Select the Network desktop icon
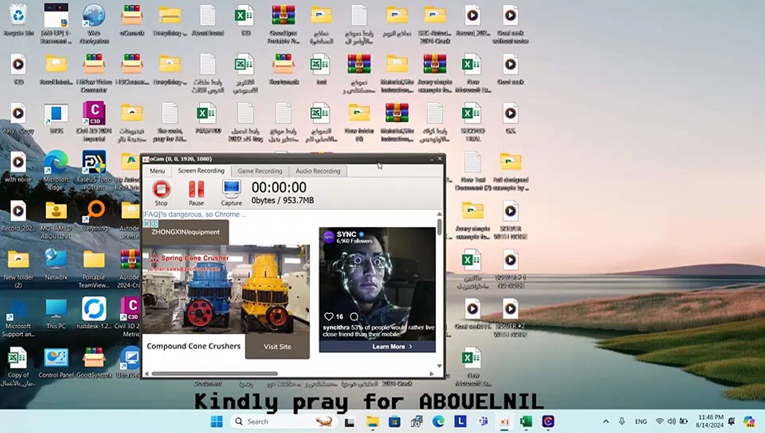Viewport: 765px width, 433px height. click(x=56, y=265)
